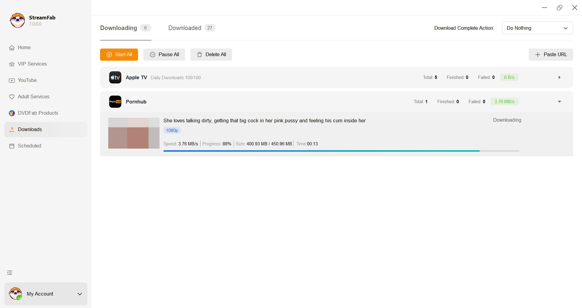Open the Scheduled downloads section
Image resolution: width=582 pixels, height=308 pixels.
click(x=29, y=146)
